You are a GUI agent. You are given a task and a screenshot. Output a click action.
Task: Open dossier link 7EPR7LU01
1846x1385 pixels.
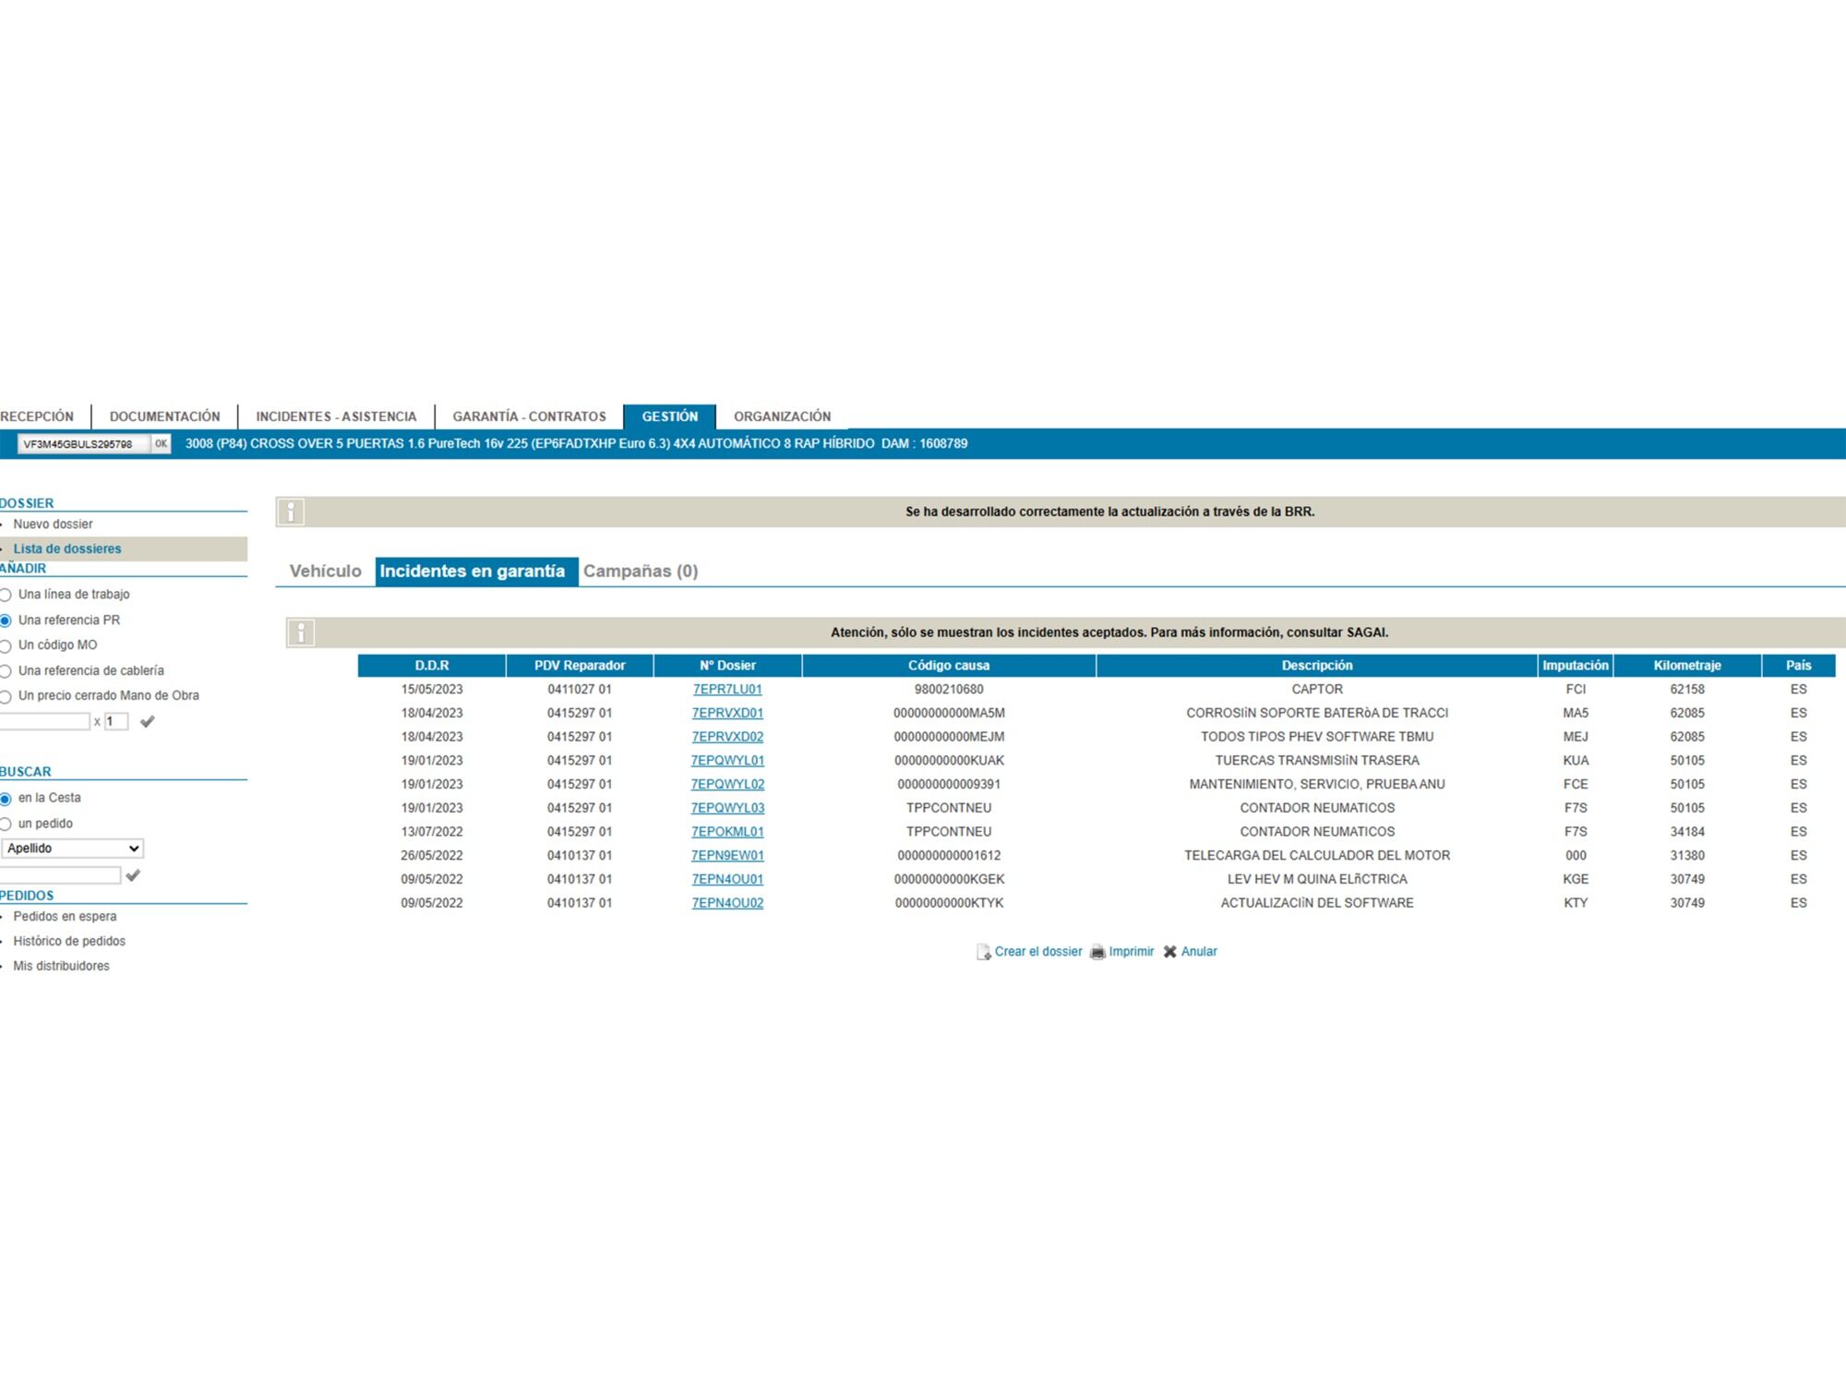click(x=727, y=690)
